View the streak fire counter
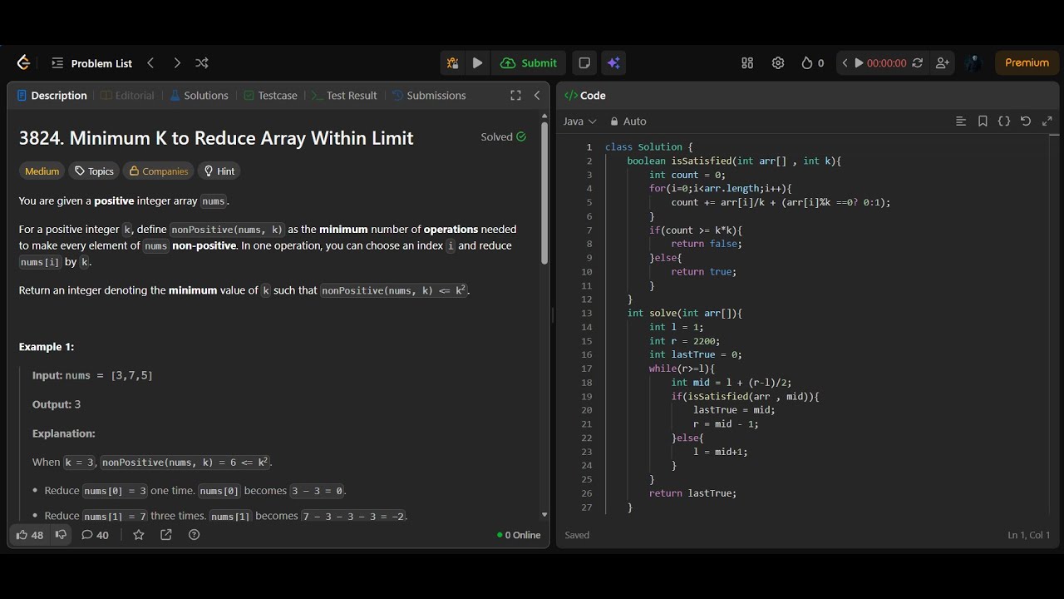The width and height of the screenshot is (1064, 599). click(812, 62)
